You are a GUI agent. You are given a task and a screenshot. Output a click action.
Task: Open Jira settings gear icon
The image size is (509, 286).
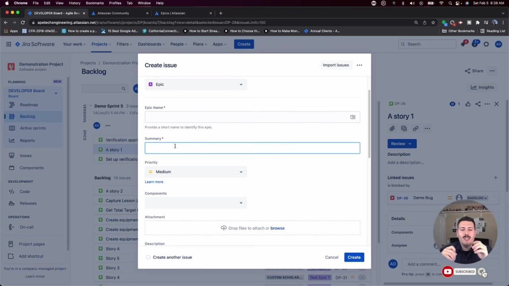pyautogui.click(x=486, y=44)
